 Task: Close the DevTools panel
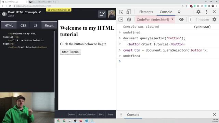click(215, 12)
